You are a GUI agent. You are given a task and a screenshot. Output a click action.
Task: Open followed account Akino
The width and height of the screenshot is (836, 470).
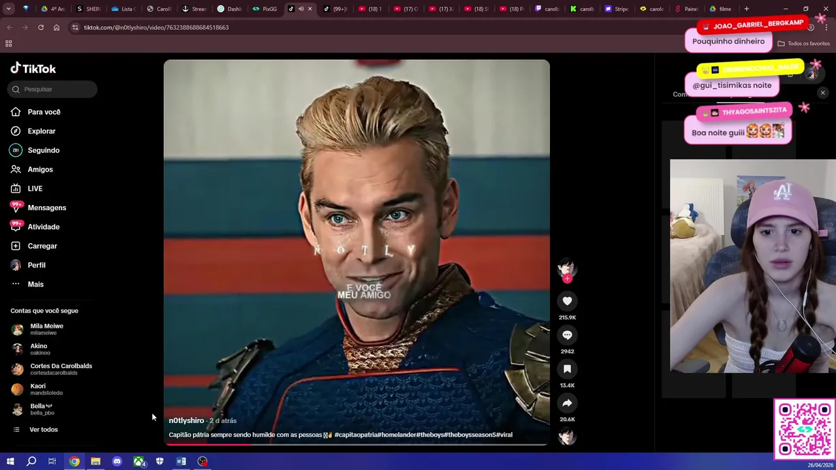30,349
